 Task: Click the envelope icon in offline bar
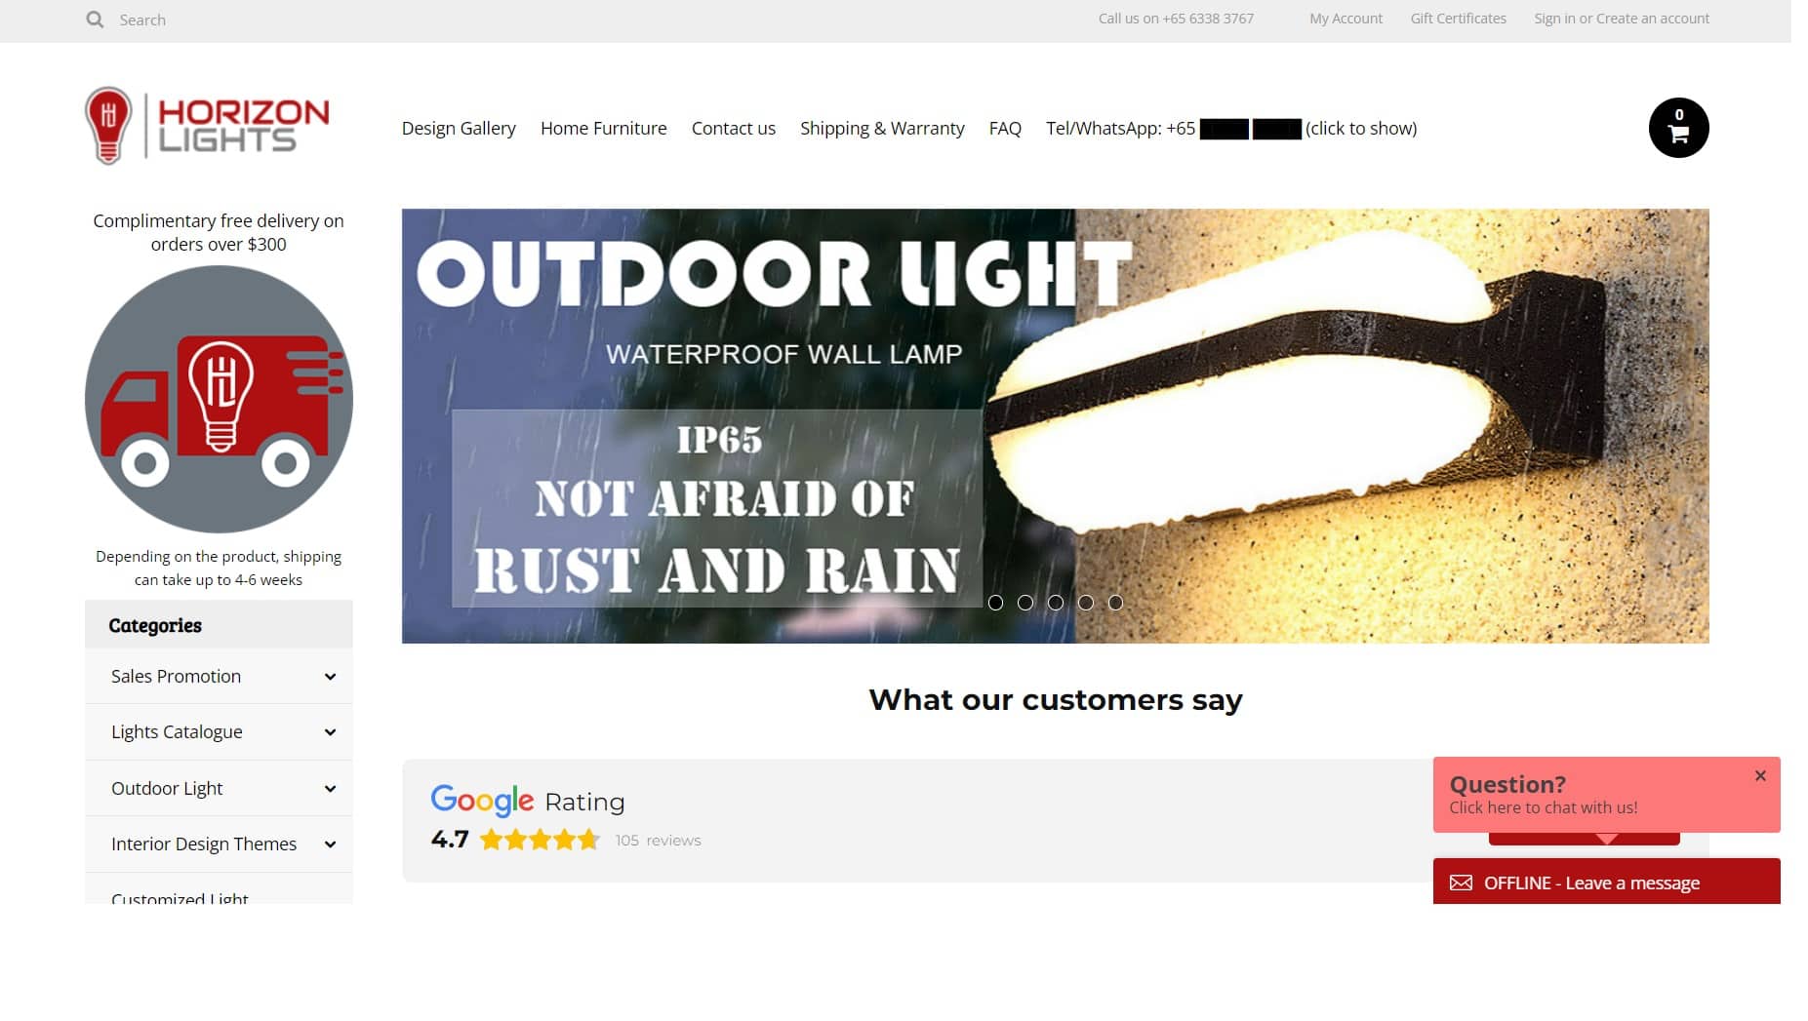tap(1461, 883)
